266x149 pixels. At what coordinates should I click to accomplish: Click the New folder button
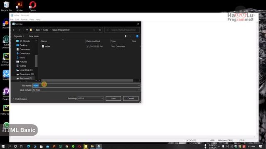click(x=34, y=36)
